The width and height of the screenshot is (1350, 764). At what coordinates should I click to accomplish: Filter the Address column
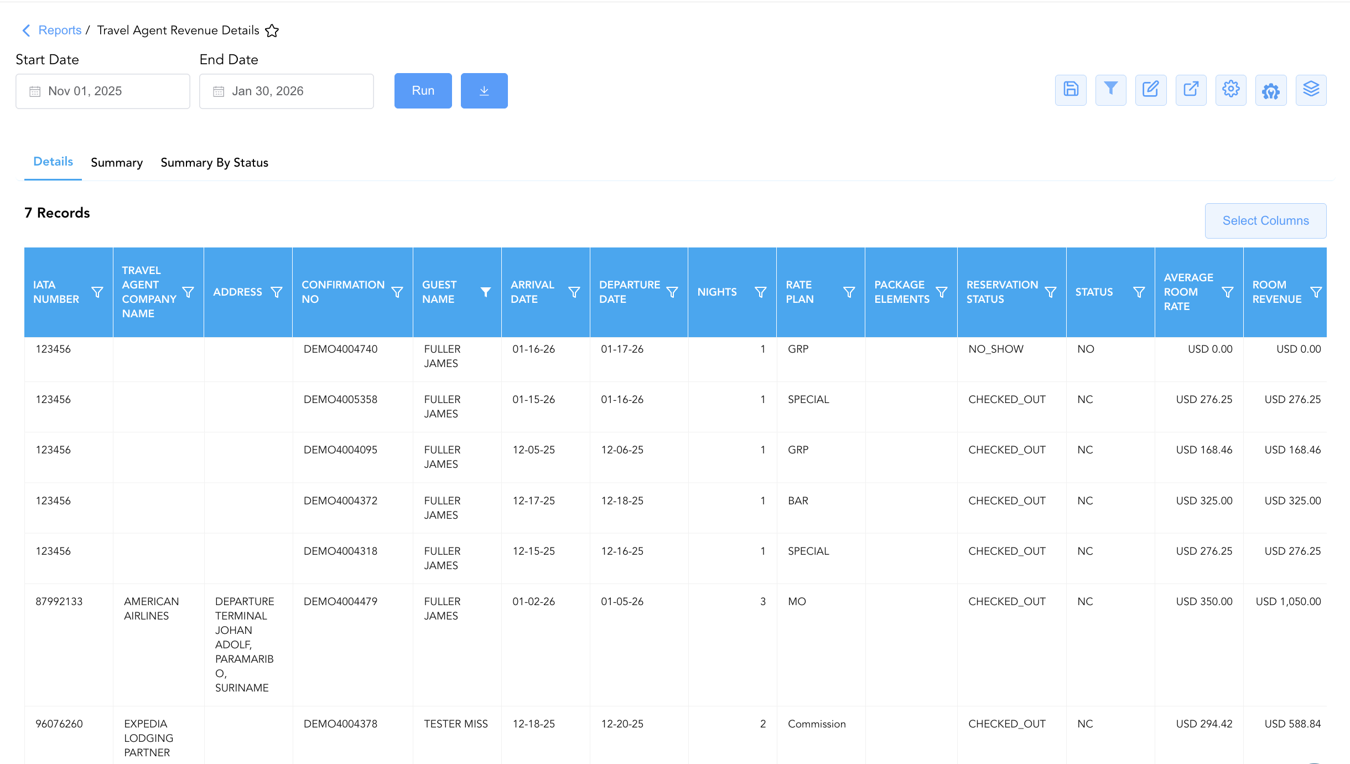(277, 292)
